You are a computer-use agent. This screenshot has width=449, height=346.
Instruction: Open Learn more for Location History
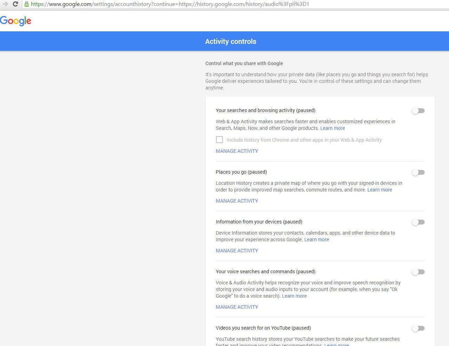(x=380, y=190)
